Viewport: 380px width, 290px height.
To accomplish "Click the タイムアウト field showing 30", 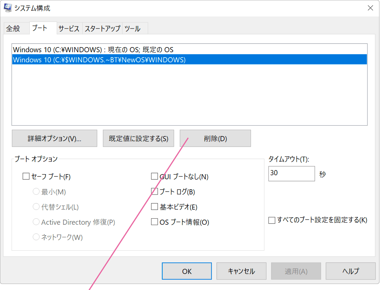I will [x=292, y=174].
